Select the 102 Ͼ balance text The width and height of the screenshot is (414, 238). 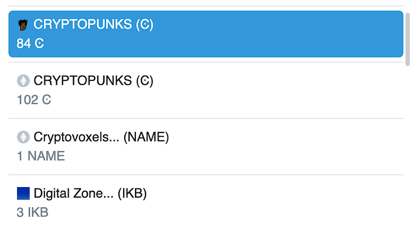pos(34,100)
